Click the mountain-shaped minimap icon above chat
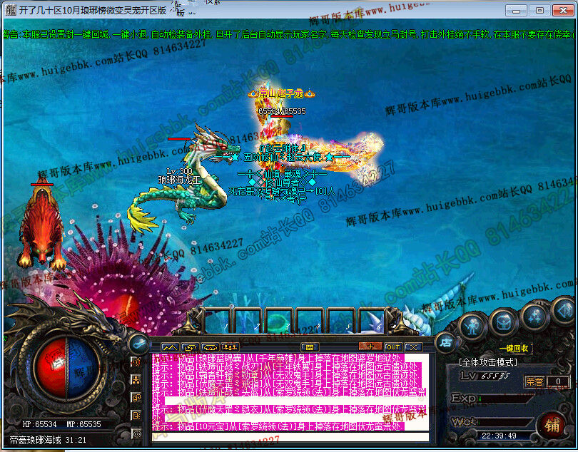 168,347
